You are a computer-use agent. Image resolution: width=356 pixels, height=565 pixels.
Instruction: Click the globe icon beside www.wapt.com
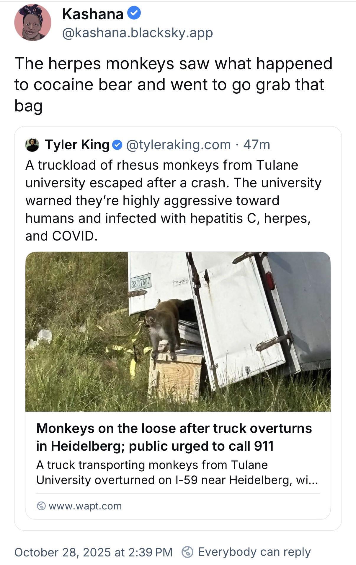click(x=41, y=506)
